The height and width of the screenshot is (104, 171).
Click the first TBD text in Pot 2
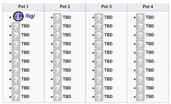[x=67, y=18]
